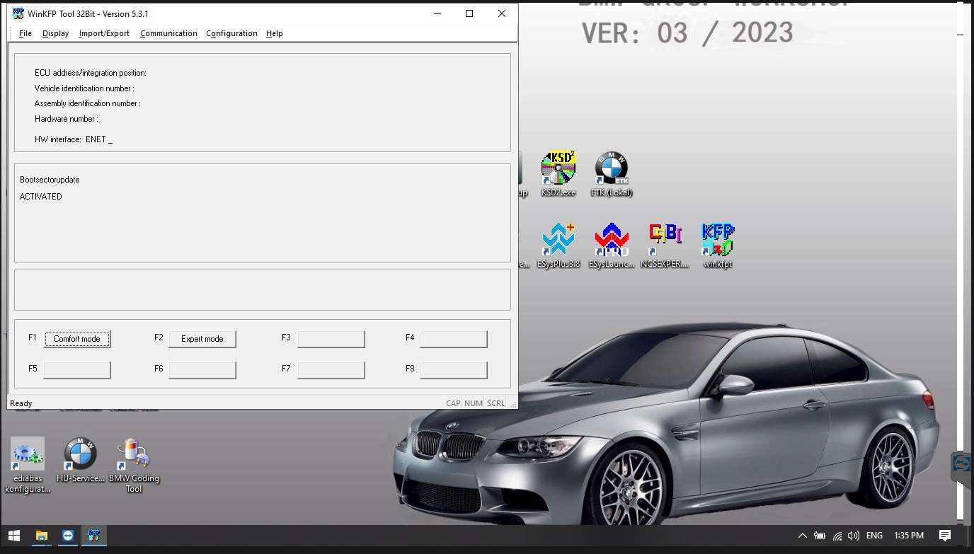Minimize the WinKFP Tool window

(x=437, y=13)
